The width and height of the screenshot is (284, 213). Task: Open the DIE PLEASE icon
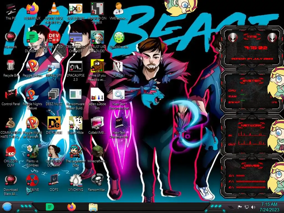54,126
